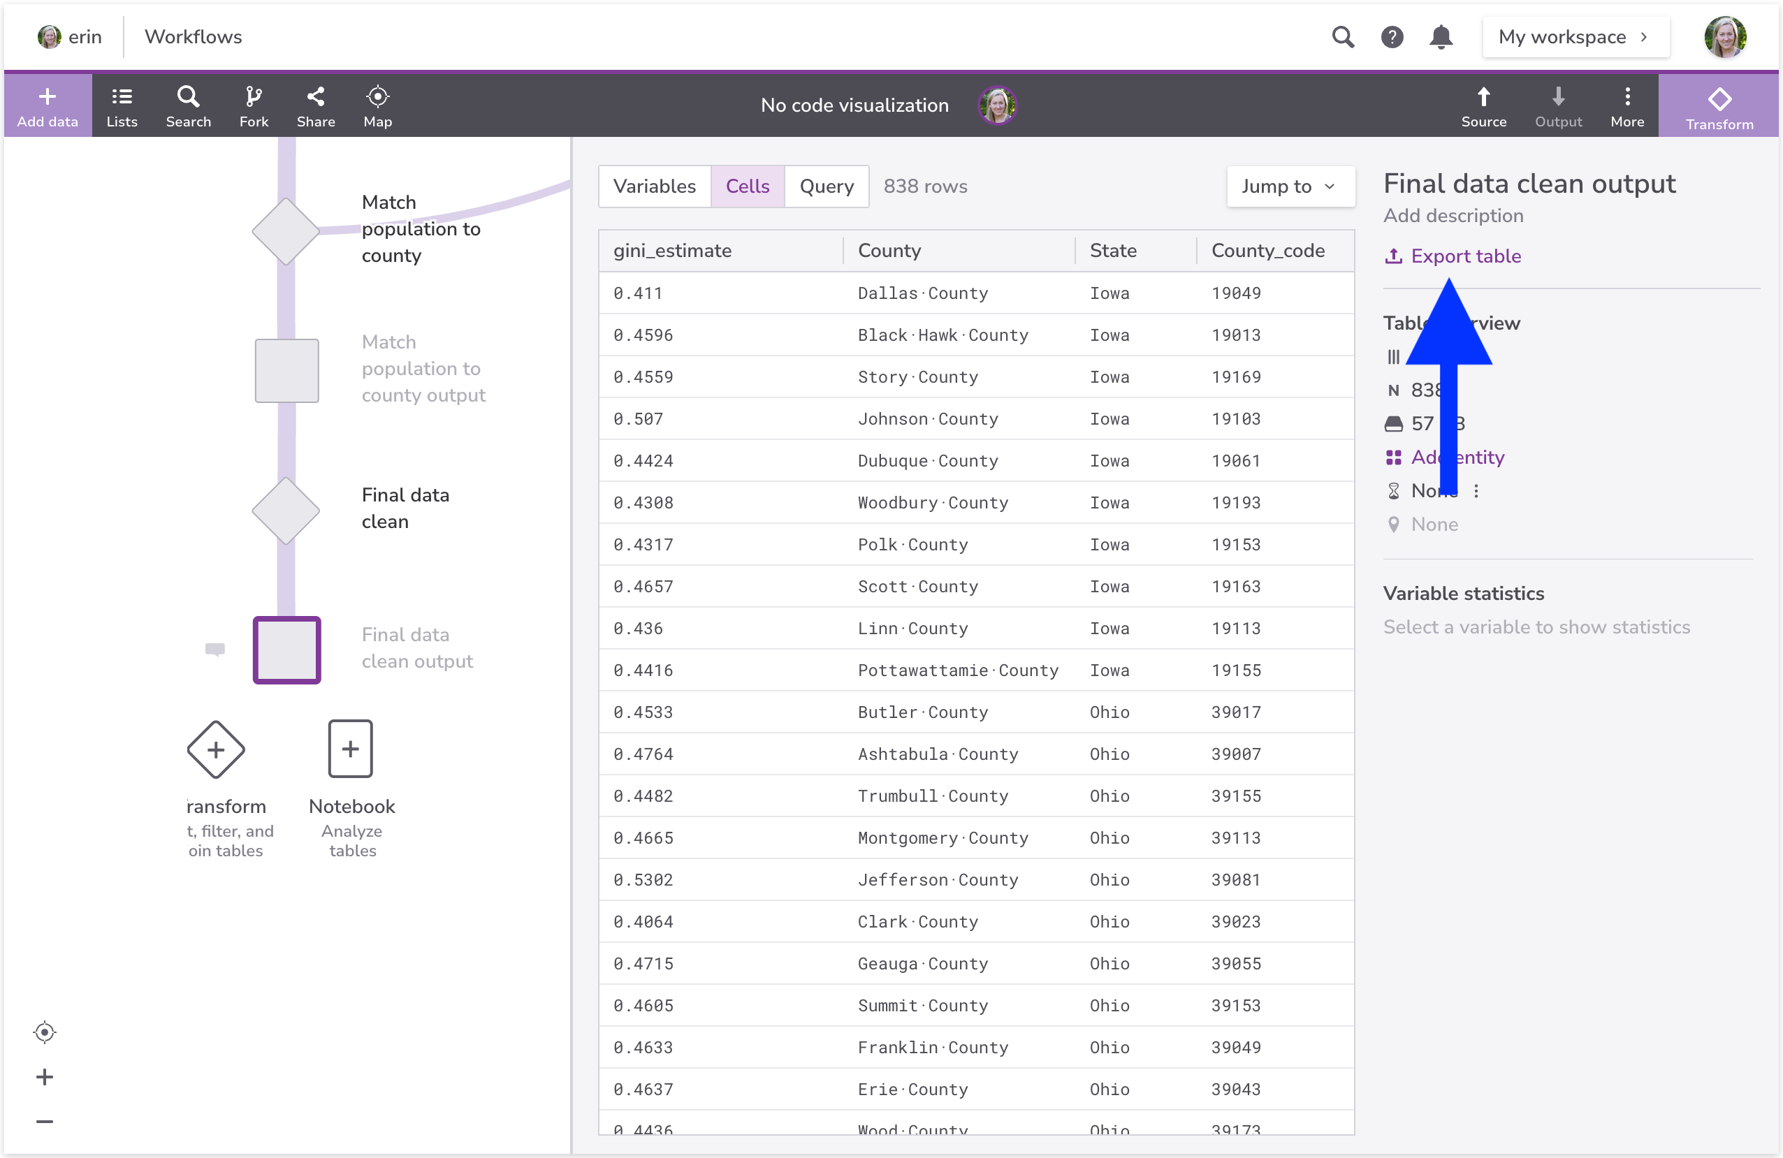Switch to the Query tab
Image resolution: width=1783 pixels, height=1158 pixels.
click(x=827, y=186)
